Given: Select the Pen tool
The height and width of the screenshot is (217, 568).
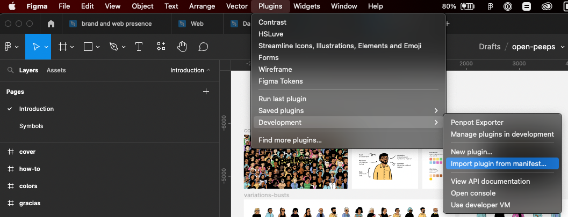Looking at the screenshot, I should tap(114, 47).
